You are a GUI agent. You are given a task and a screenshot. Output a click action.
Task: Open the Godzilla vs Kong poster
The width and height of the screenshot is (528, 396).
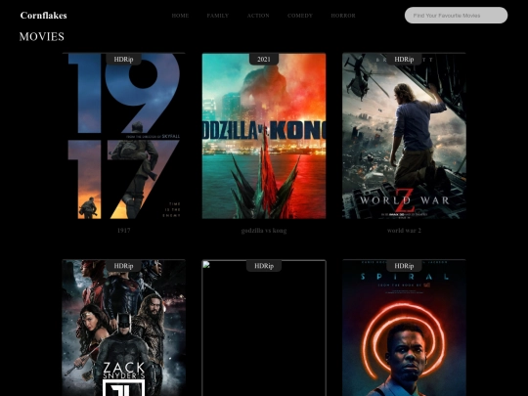[x=264, y=136]
